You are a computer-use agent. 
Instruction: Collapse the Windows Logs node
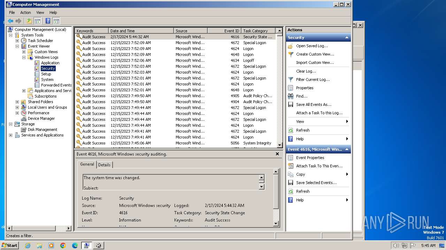point(24,57)
